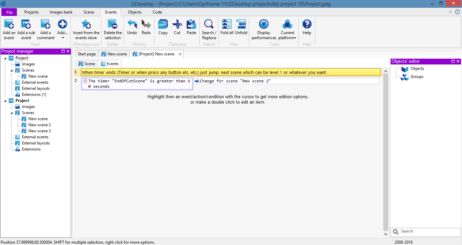The width and height of the screenshot is (462, 245).
Task: Click the Add an event icon
Action: pos(9,25)
